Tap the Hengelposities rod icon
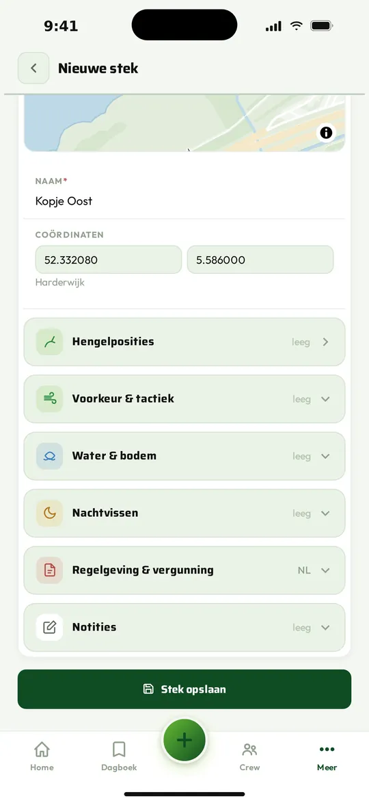The image size is (369, 803). pos(50,342)
